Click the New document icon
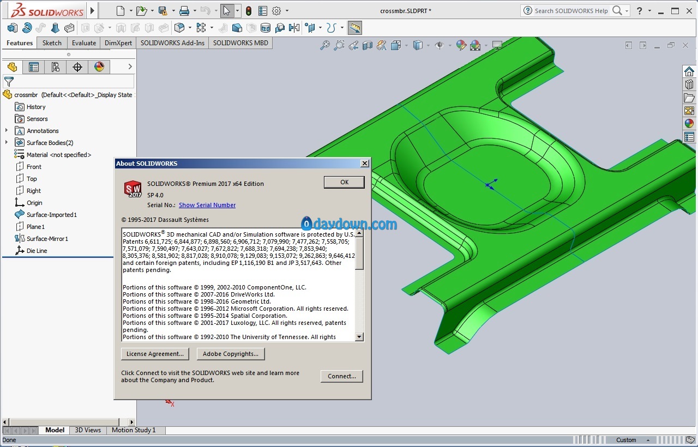Image resolution: width=698 pixels, height=447 pixels. click(121, 10)
